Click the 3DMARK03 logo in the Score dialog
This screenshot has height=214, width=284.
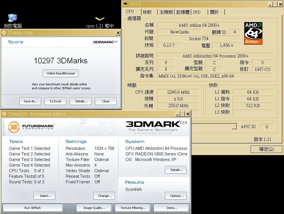coord(105,42)
